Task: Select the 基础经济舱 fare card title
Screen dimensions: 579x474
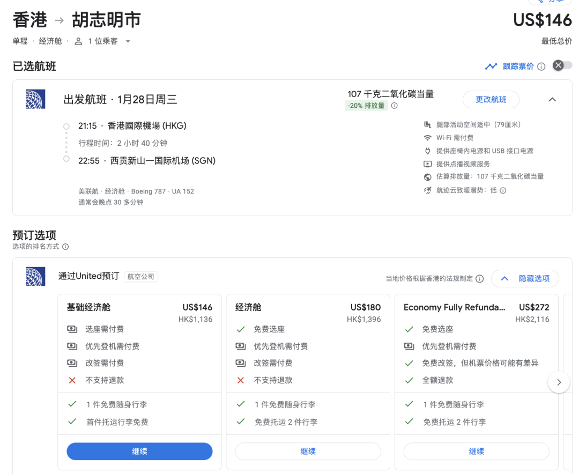Action: tap(88, 307)
